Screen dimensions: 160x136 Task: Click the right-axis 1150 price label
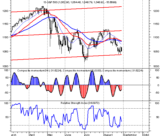coord(156,24)
